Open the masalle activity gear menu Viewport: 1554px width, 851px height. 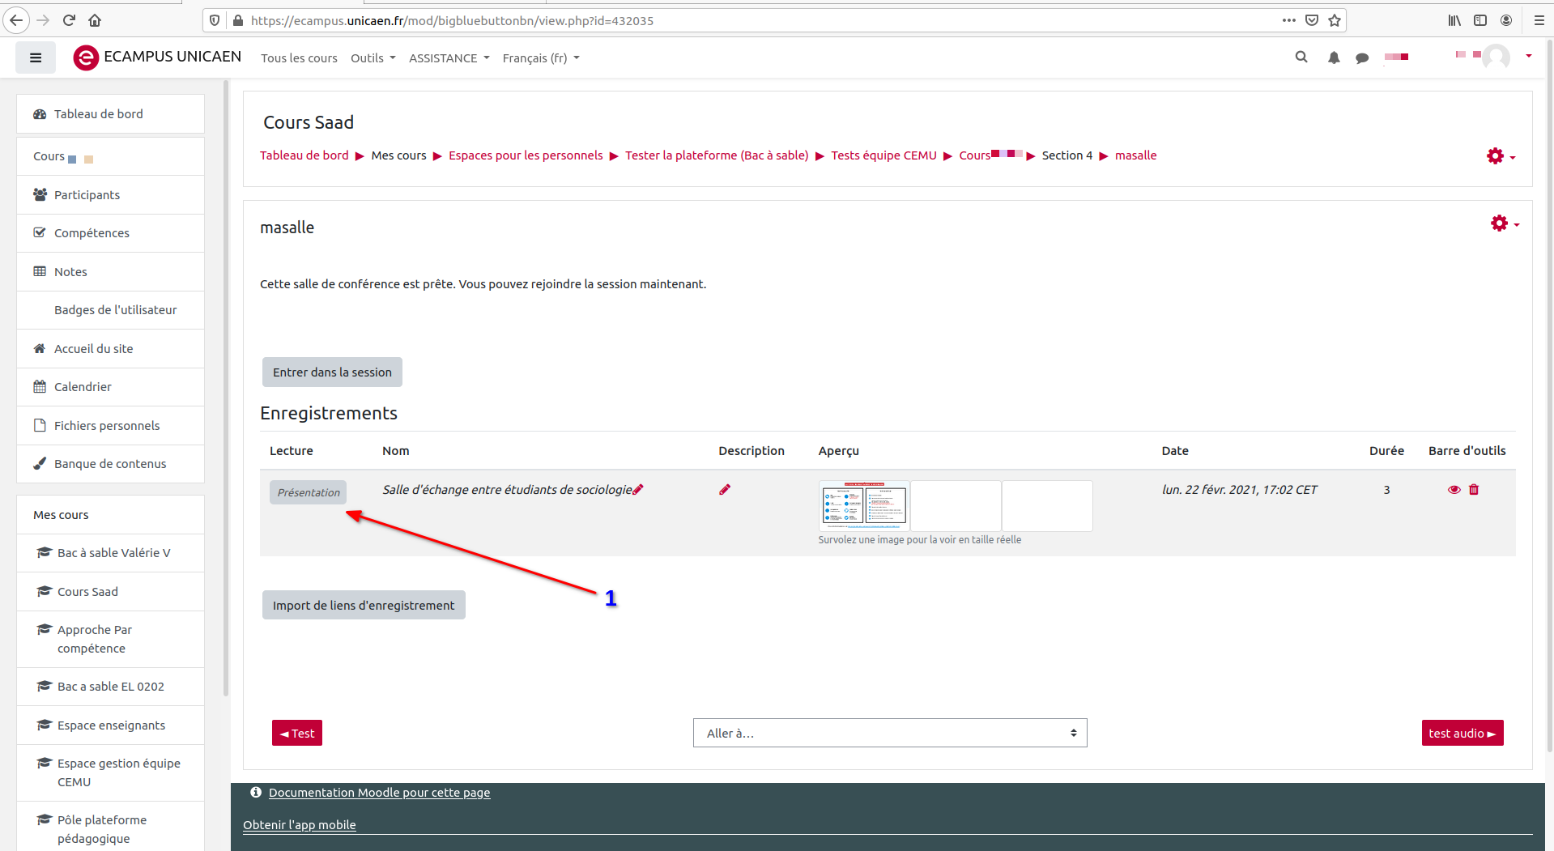1504,223
